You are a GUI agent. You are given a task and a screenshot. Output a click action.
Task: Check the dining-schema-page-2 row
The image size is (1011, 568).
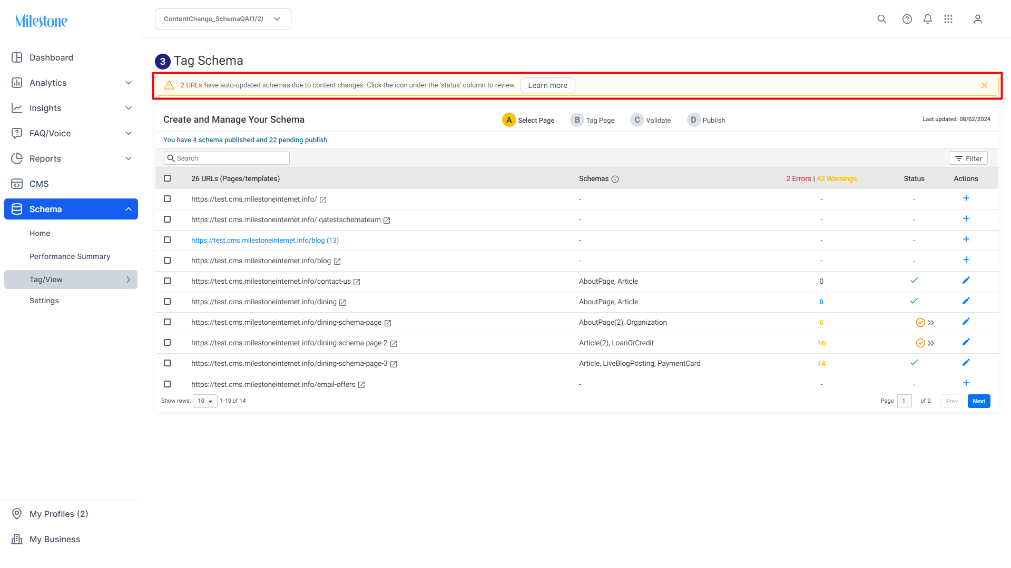(x=168, y=343)
